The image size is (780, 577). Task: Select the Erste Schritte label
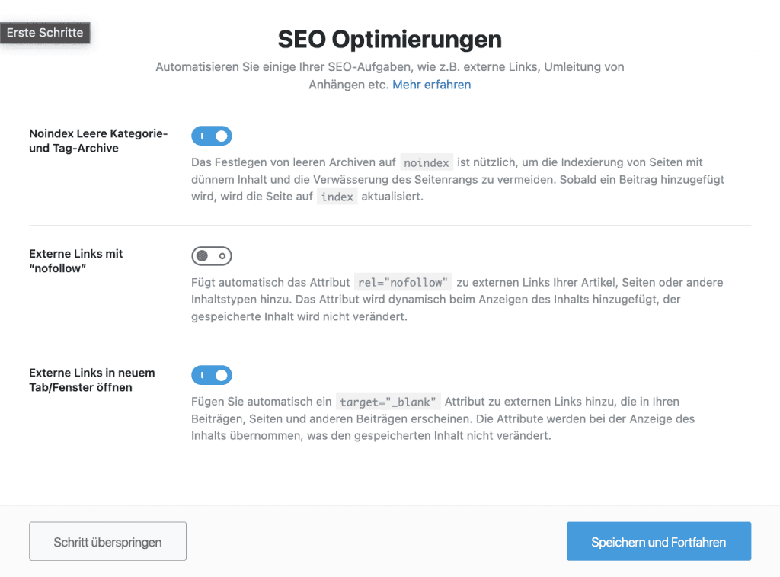click(x=45, y=34)
